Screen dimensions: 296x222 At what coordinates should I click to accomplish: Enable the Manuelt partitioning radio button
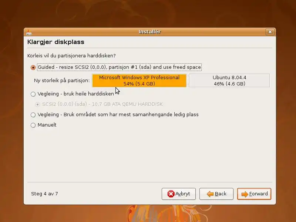coord(33,125)
